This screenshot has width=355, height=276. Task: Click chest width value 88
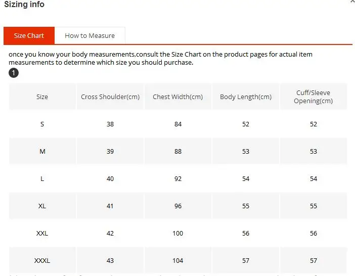(177, 151)
